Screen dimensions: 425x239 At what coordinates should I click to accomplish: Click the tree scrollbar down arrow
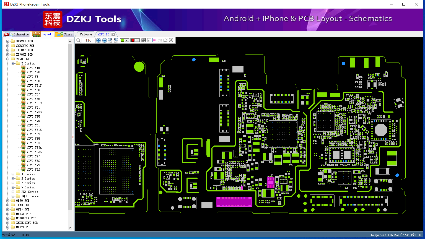pos(70,228)
